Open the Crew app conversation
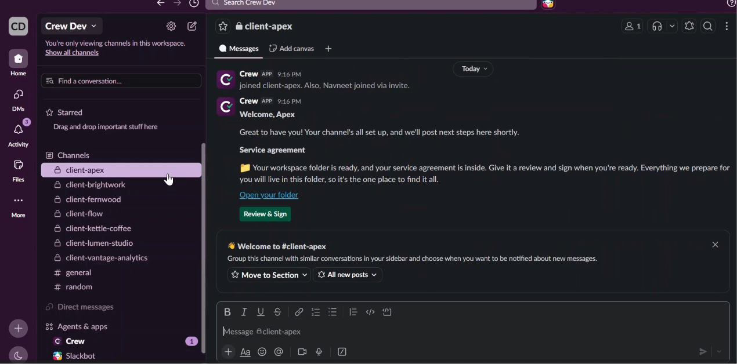This screenshot has width=737, height=364. pyautogui.click(x=121, y=341)
